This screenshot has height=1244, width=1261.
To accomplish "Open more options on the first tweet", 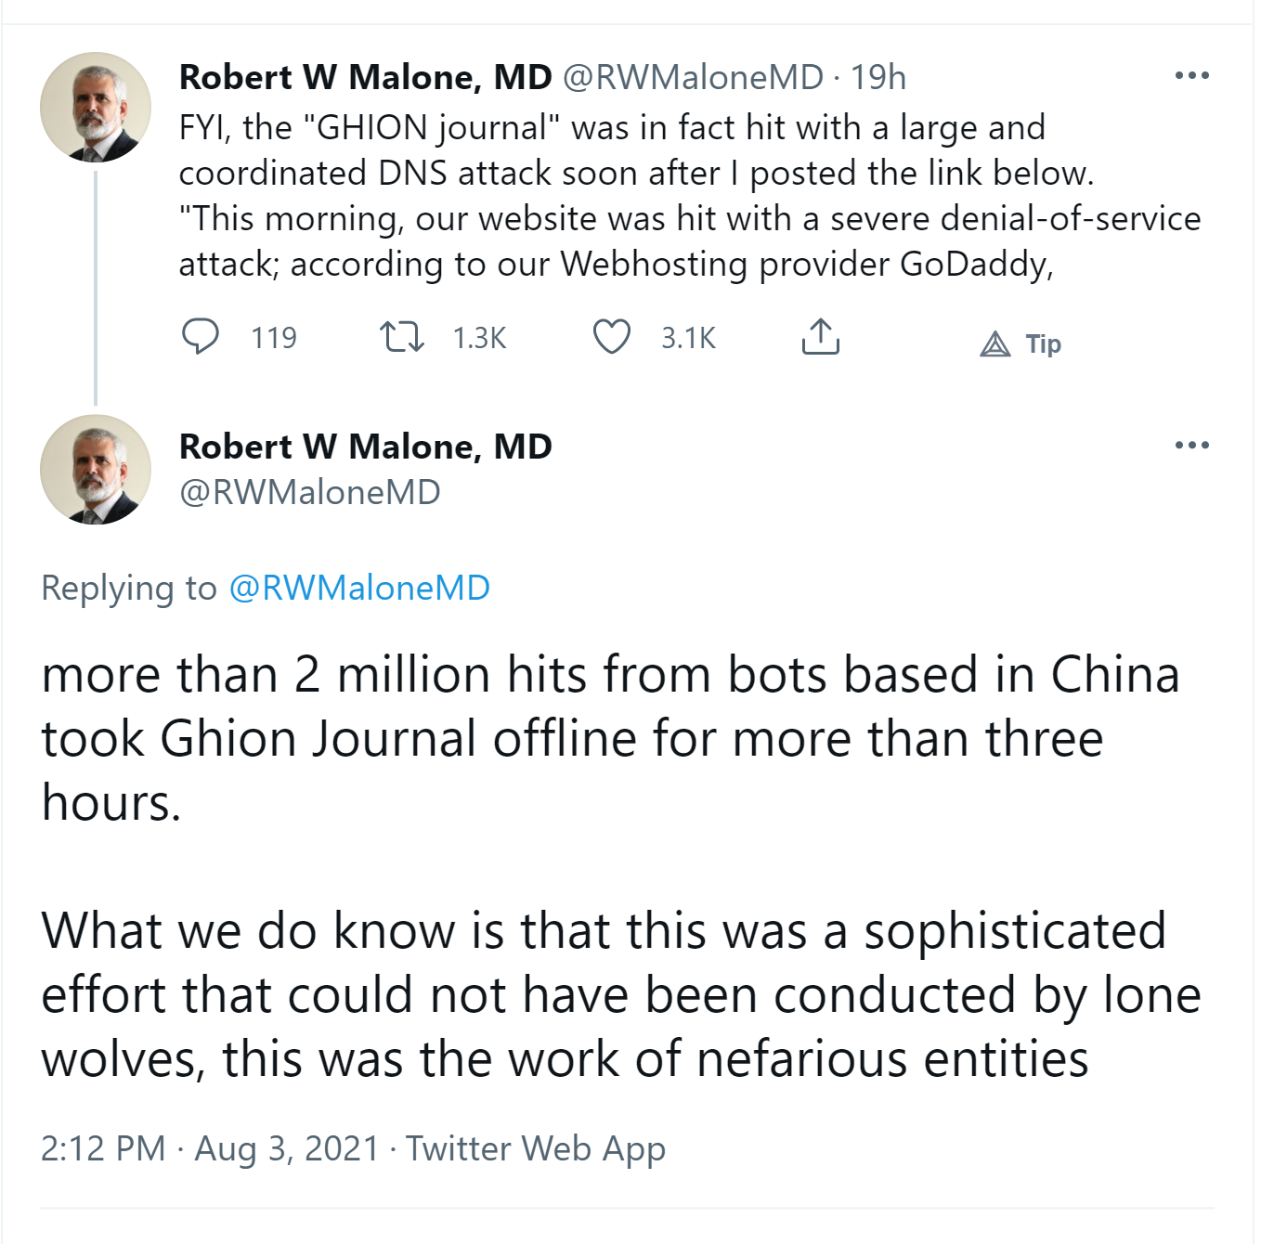I will [x=1191, y=76].
